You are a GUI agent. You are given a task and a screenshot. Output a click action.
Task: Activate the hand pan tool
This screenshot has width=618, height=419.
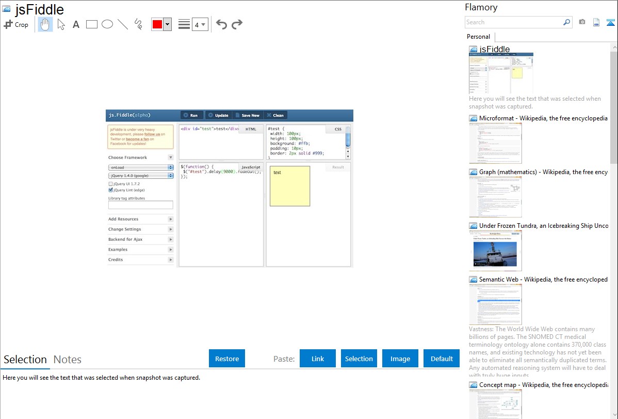point(45,24)
